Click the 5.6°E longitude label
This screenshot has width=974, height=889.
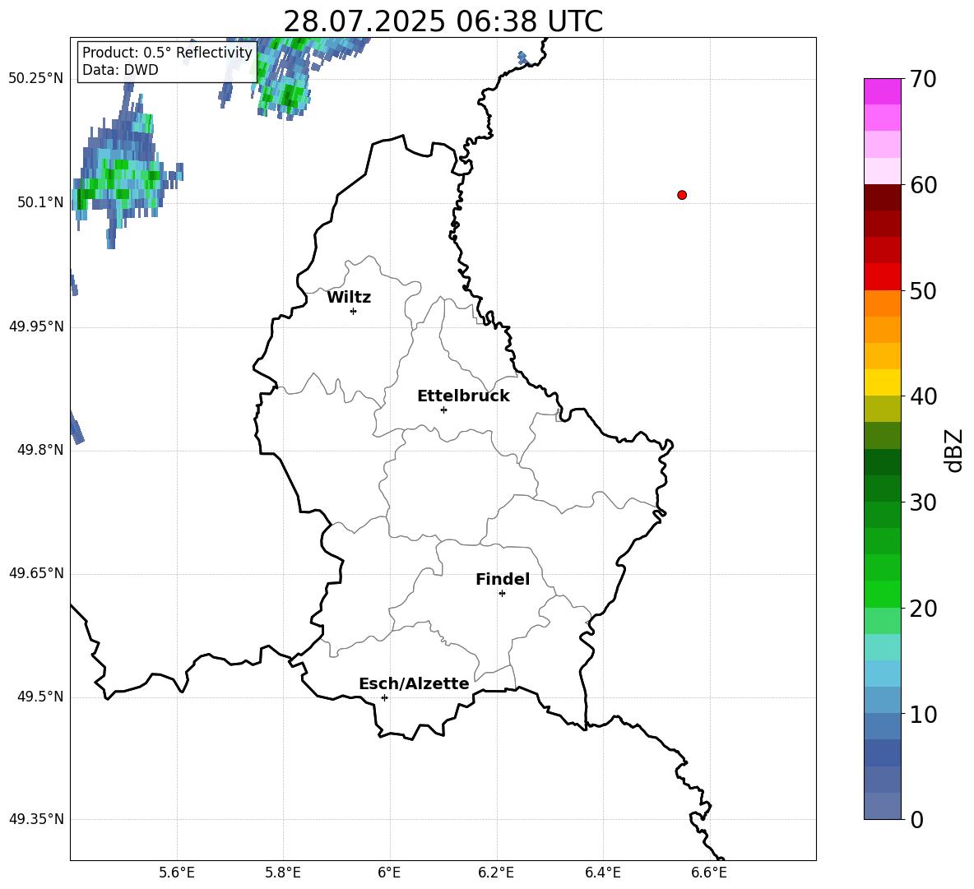click(x=177, y=873)
